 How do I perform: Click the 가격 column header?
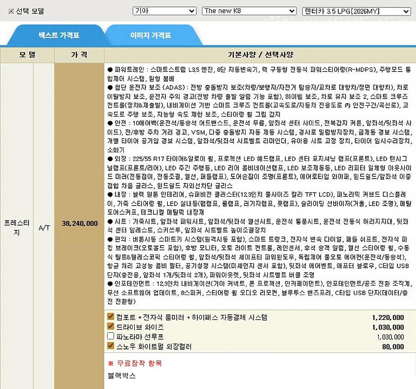tap(79, 54)
